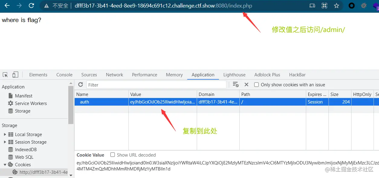Enable Only show cookies with an issue
The height and width of the screenshot is (178, 379).
(x=256, y=85)
